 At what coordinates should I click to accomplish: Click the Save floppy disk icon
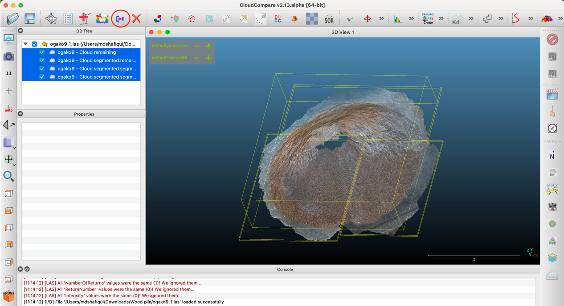coord(29,19)
